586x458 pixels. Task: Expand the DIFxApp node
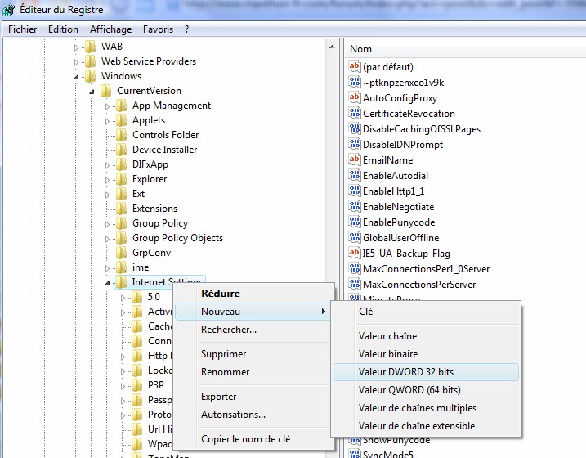pos(107,165)
